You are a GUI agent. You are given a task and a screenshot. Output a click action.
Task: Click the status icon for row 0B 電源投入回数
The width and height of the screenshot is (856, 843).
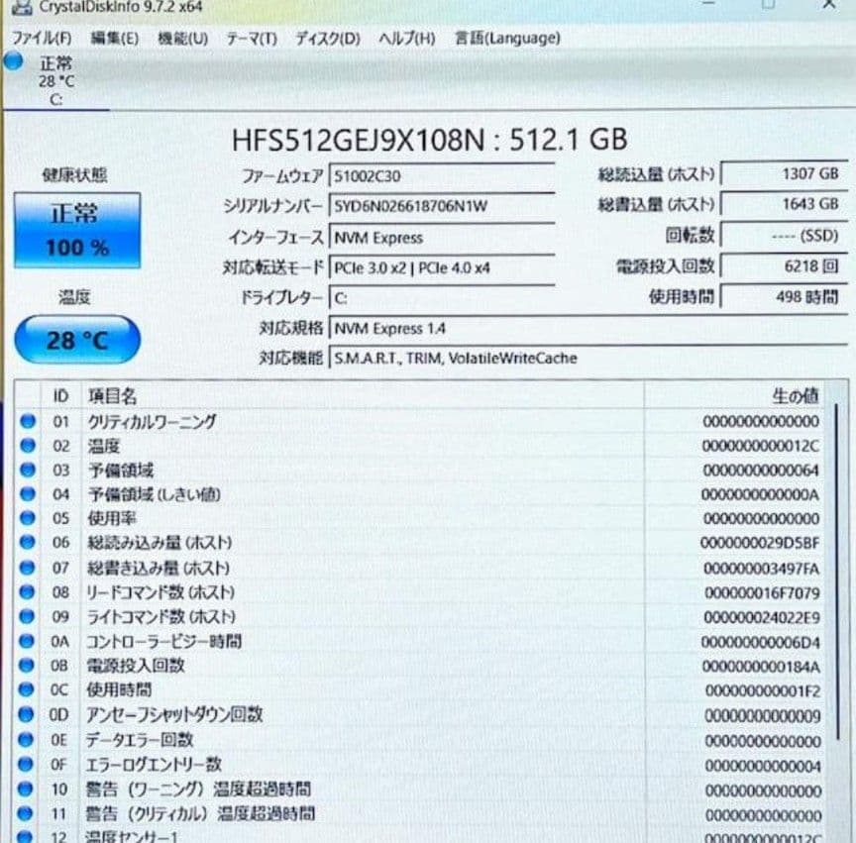(26, 665)
